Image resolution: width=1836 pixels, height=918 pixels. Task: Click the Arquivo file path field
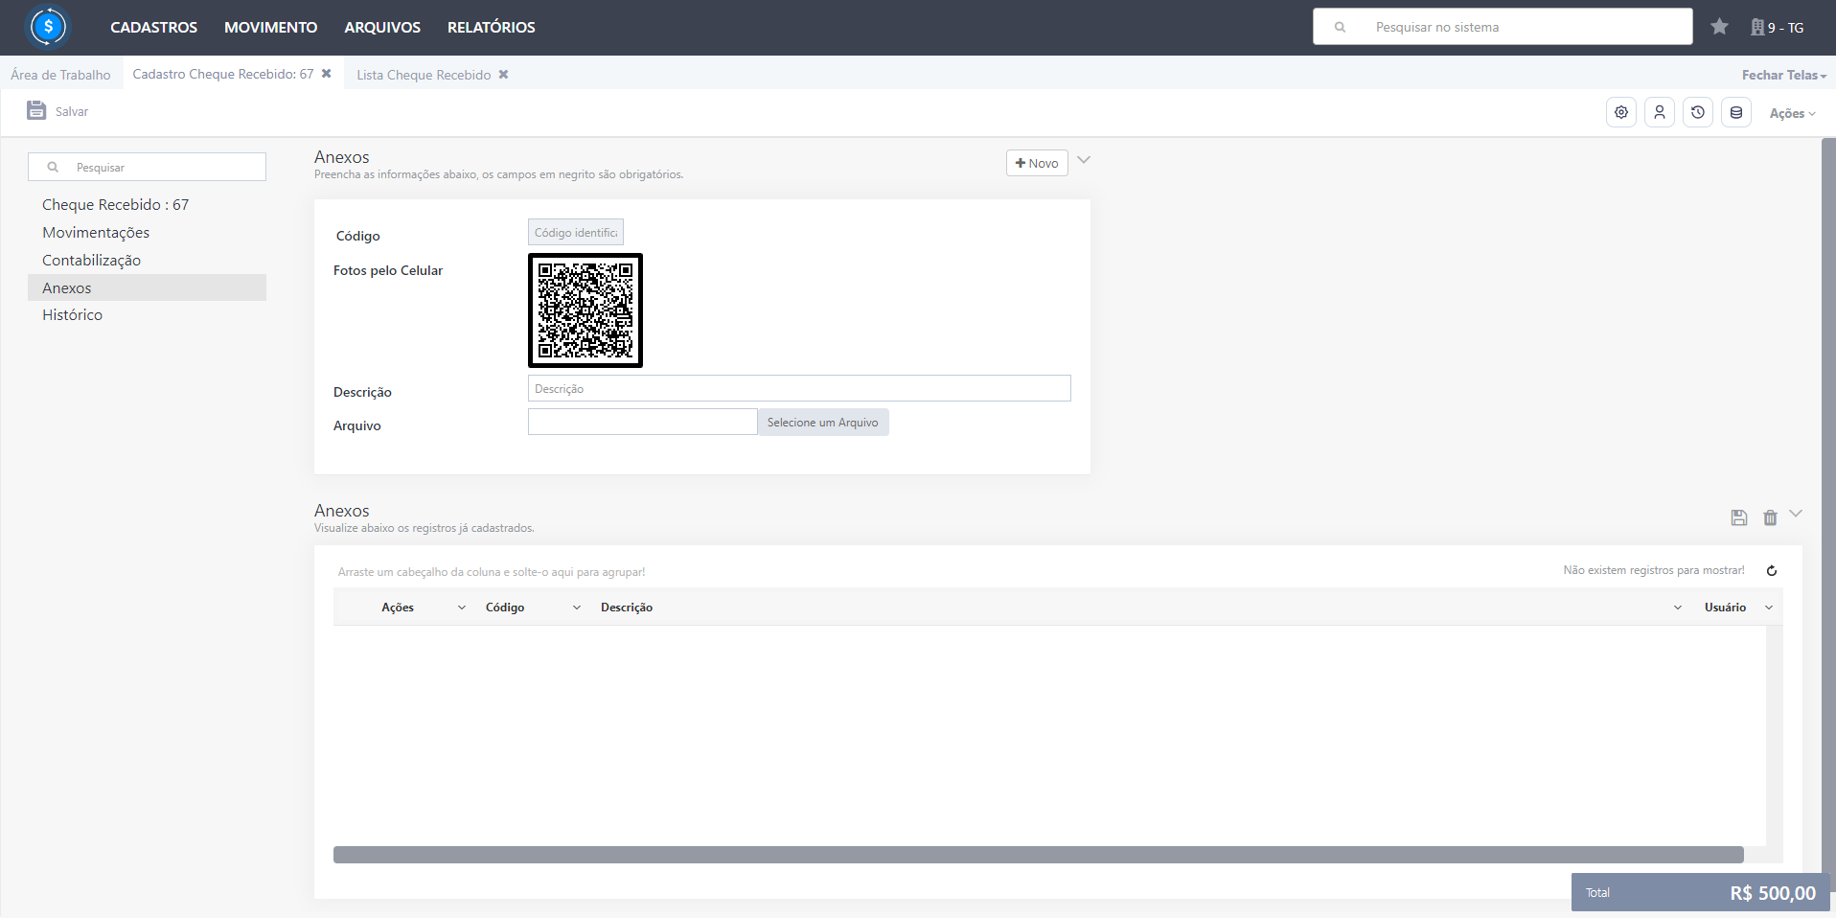[x=642, y=422]
